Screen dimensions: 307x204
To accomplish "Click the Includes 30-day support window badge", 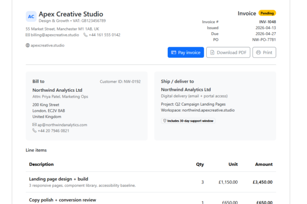I will click(188, 121).
